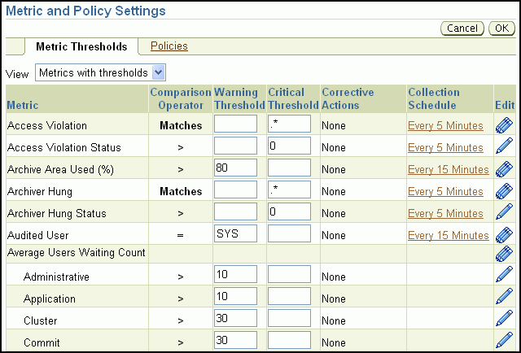Click edit pencil for Administrative row
This screenshot has width=521, height=353.
(x=504, y=275)
